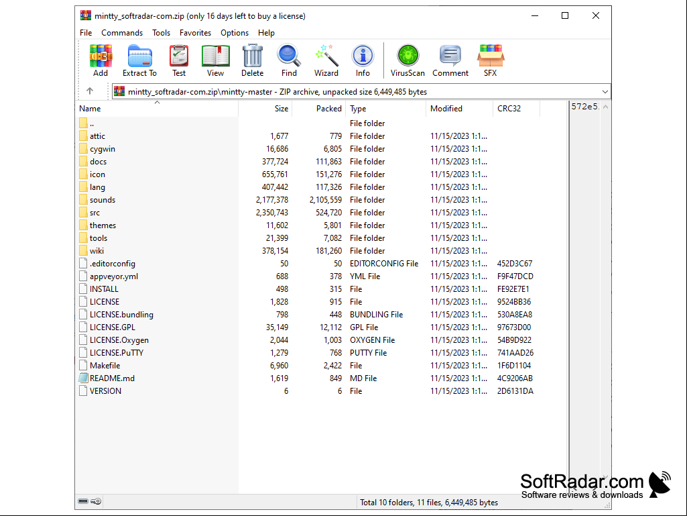This screenshot has width=687, height=516.
Task: Select the wiki folder icon
Action: (x=83, y=250)
